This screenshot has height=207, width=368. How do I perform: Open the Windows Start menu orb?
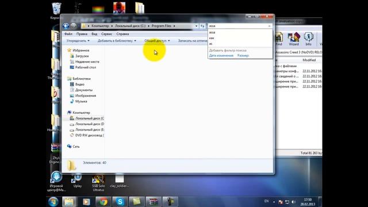(x=53, y=202)
